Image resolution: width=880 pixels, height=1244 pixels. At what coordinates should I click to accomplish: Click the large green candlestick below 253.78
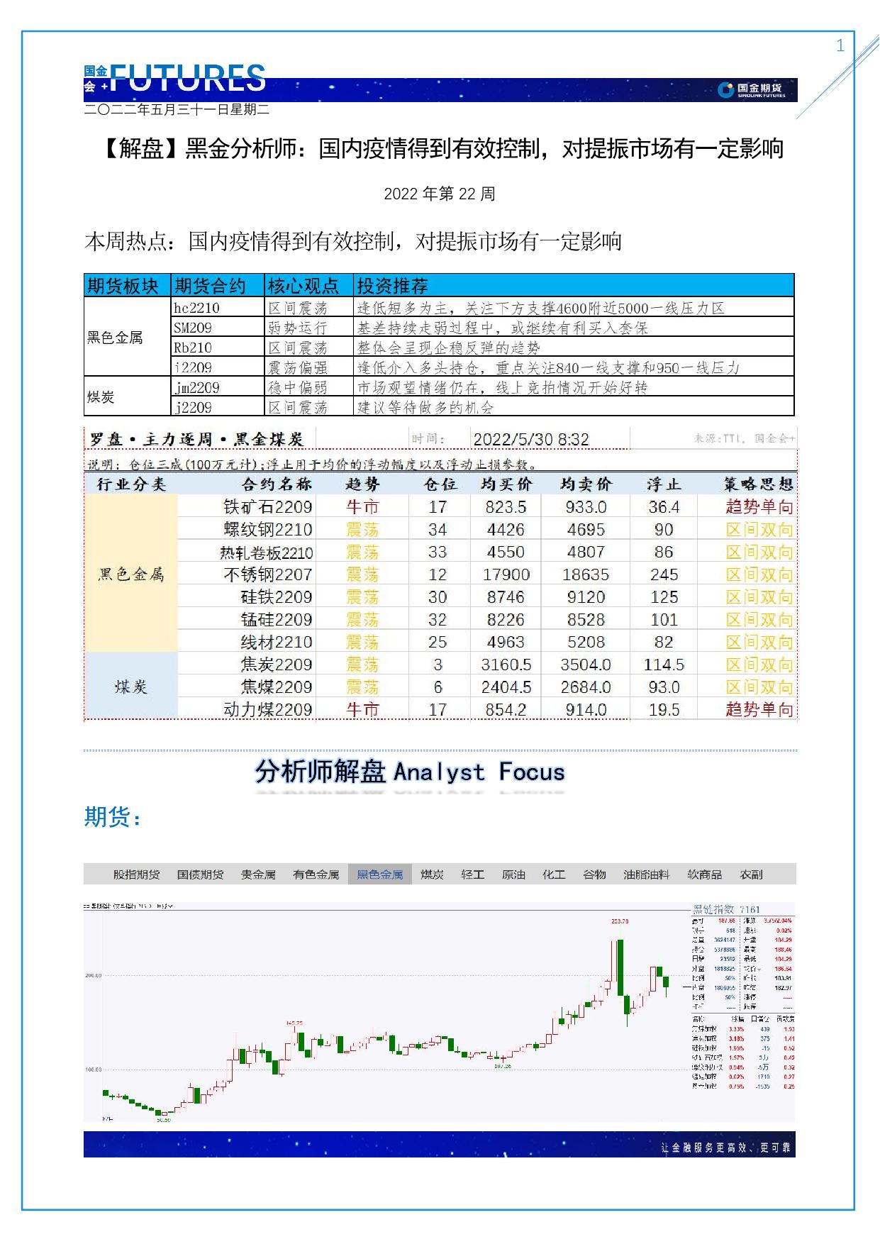coord(620,968)
